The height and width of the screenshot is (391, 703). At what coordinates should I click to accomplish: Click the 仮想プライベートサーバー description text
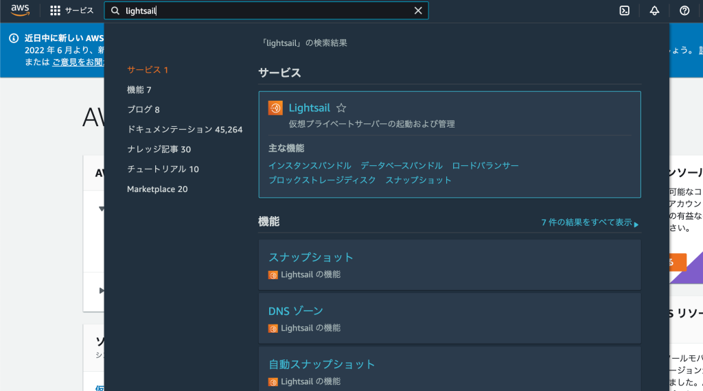[371, 124]
